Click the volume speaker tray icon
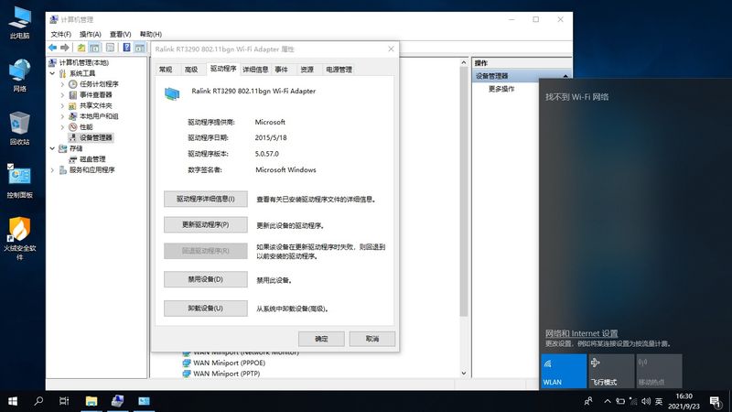Screen dimensions: 732x412 [x=646, y=401]
